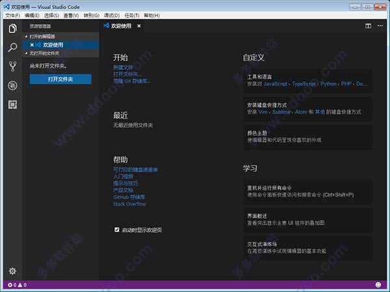Image resolution: width=390 pixels, height=292 pixels.
Task: Open the 调试(D) menu
Action: point(112,16)
